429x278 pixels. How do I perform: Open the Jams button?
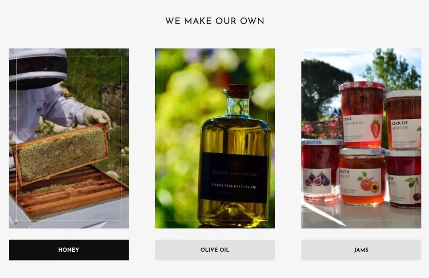361,250
